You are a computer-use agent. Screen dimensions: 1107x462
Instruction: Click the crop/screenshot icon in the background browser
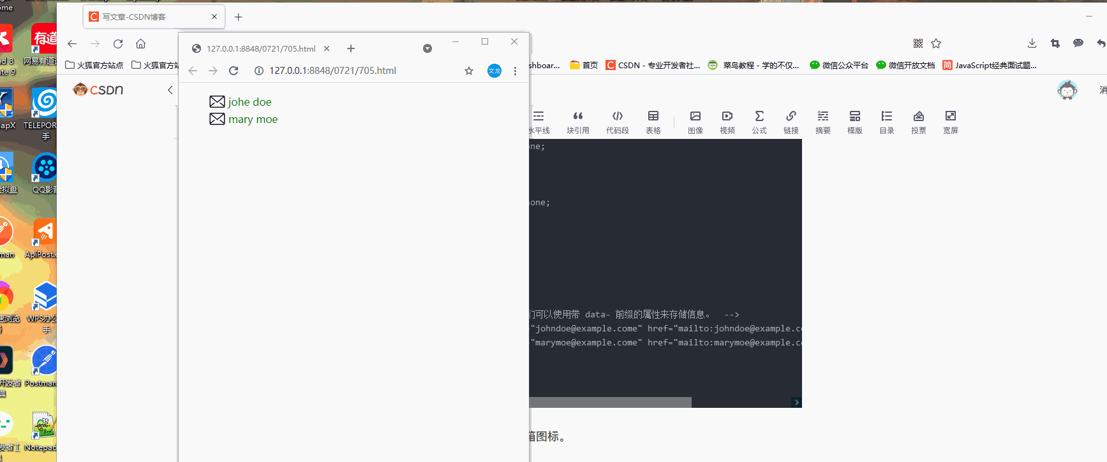click(1055, 43)
